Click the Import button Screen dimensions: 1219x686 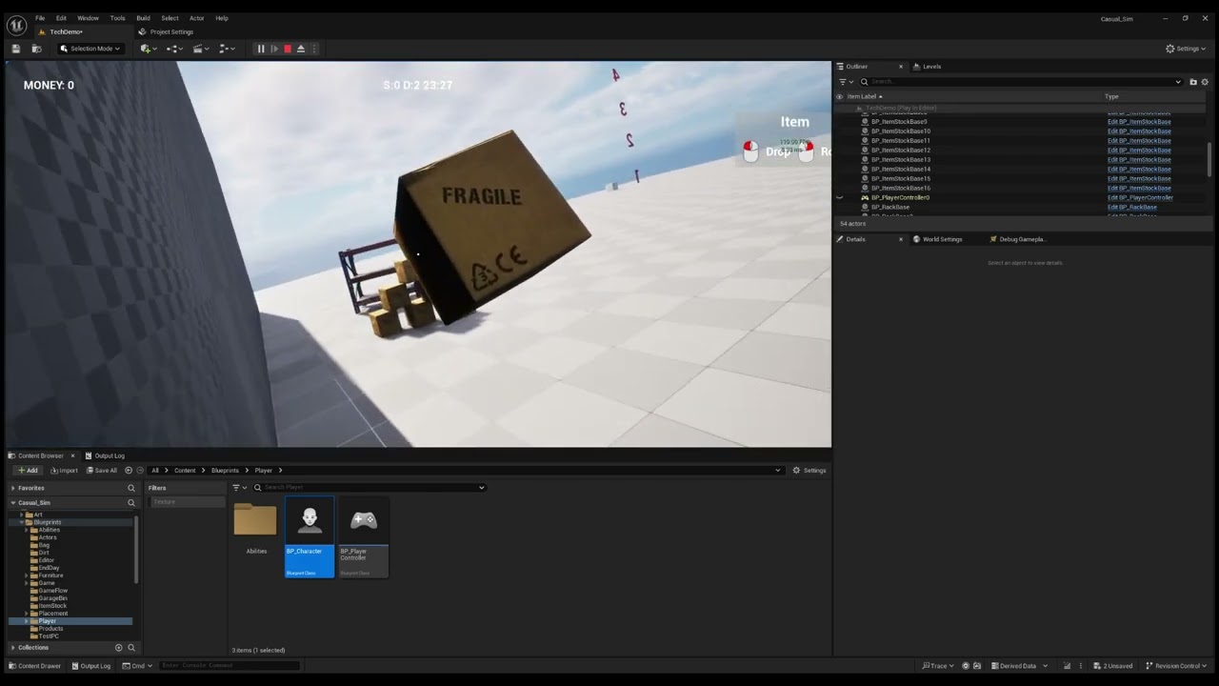point(64,470)
